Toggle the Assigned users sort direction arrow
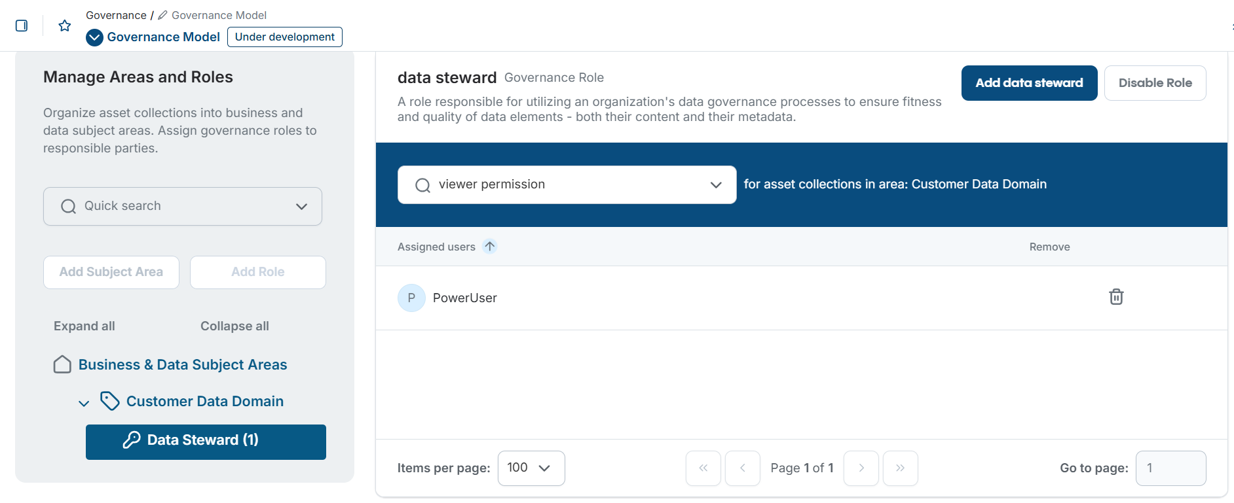The height and width of the screenshot is (503, 1234). point(489,247)
